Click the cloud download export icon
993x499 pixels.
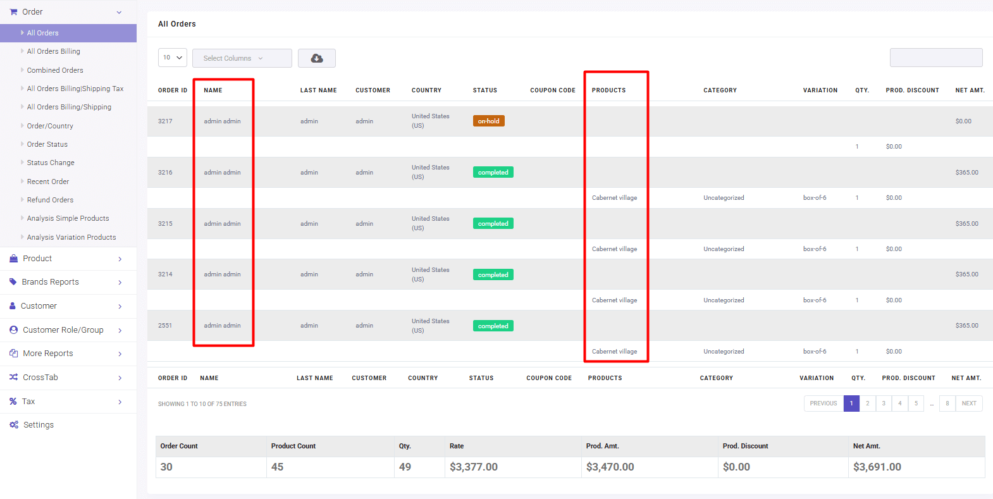317,58
